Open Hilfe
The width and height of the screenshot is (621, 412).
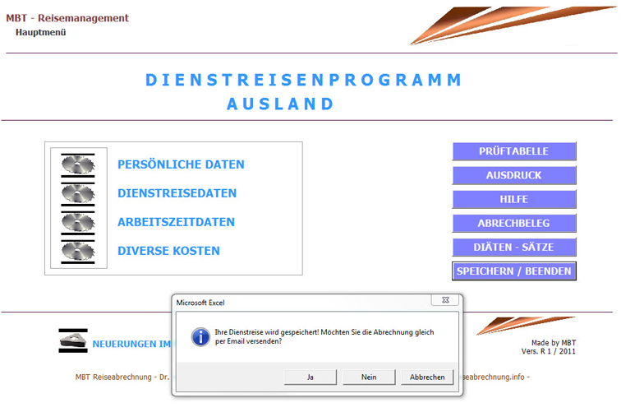[514, 199]
